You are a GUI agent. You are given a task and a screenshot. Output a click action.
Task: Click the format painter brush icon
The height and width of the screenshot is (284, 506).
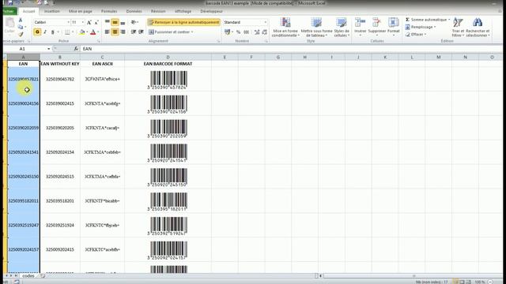[21, 34]
